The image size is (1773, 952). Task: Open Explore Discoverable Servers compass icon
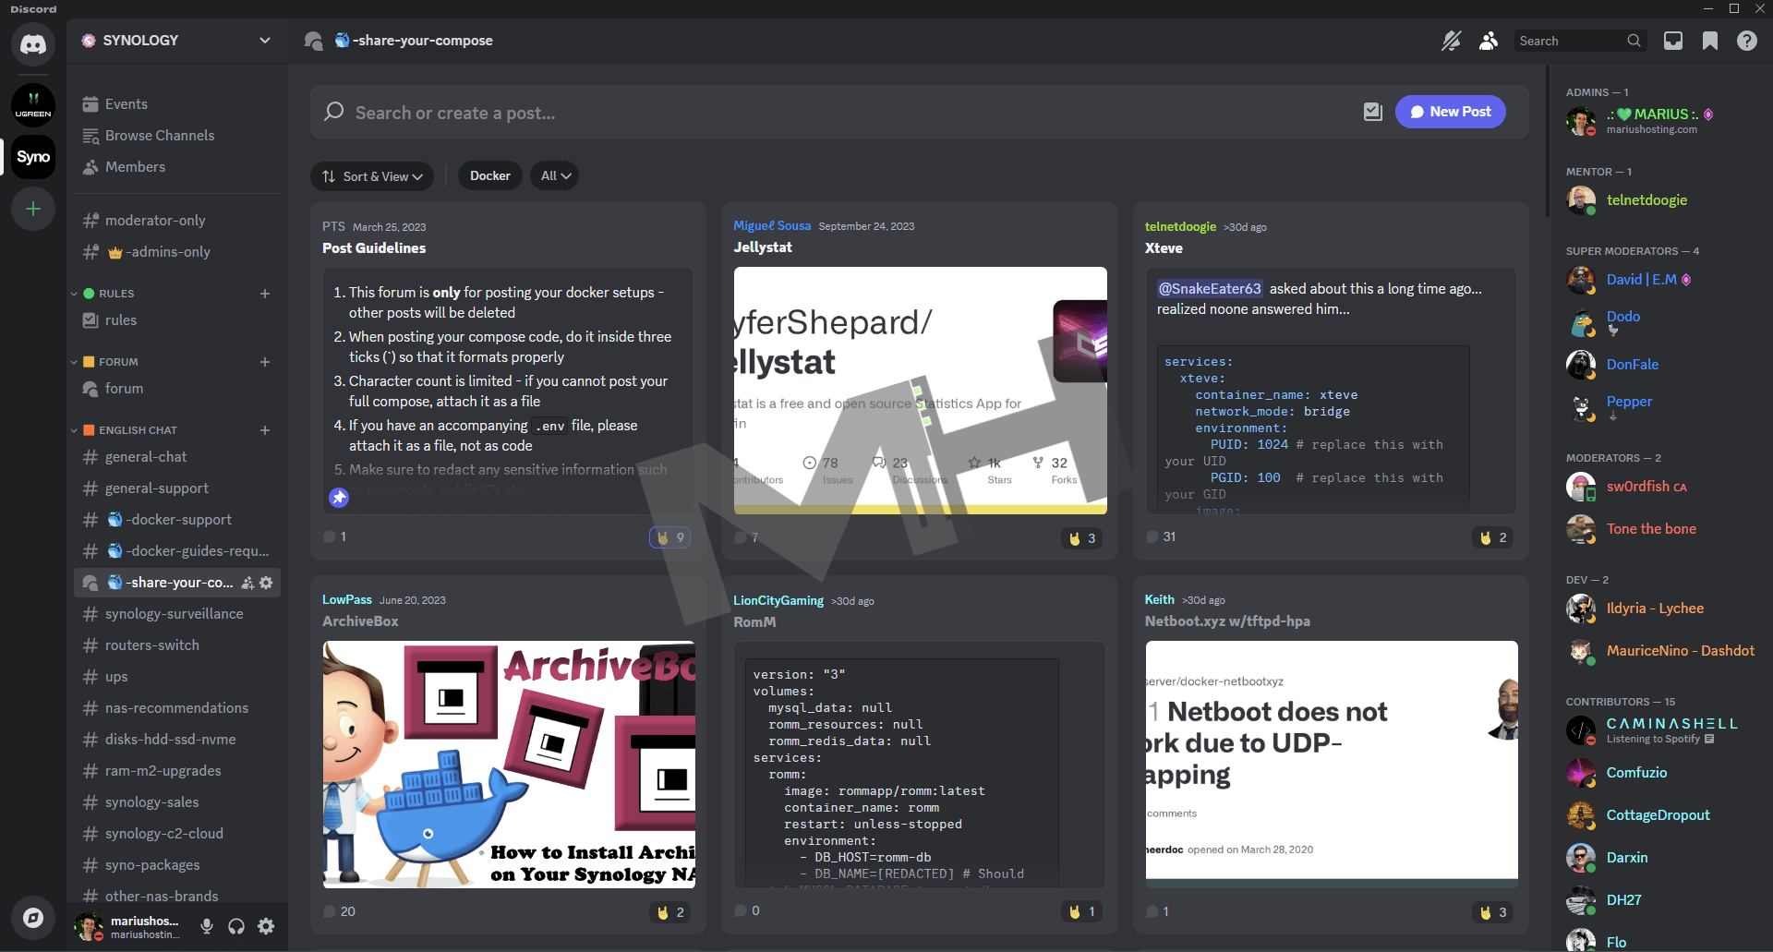(x=33, y=918)
